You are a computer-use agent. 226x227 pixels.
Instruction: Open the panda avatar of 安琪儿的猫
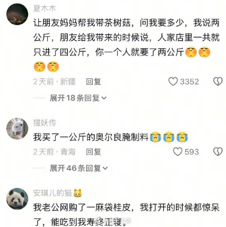[x=17, y=199]
